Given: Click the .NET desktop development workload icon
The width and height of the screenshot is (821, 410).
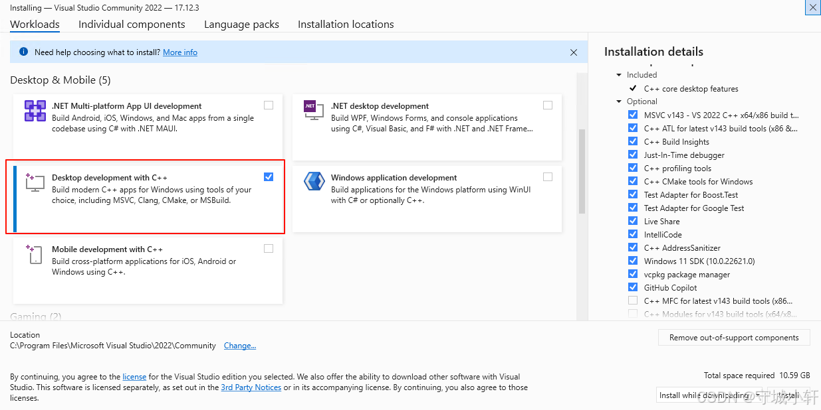Looking at the screenshot, I should [314, 111].
